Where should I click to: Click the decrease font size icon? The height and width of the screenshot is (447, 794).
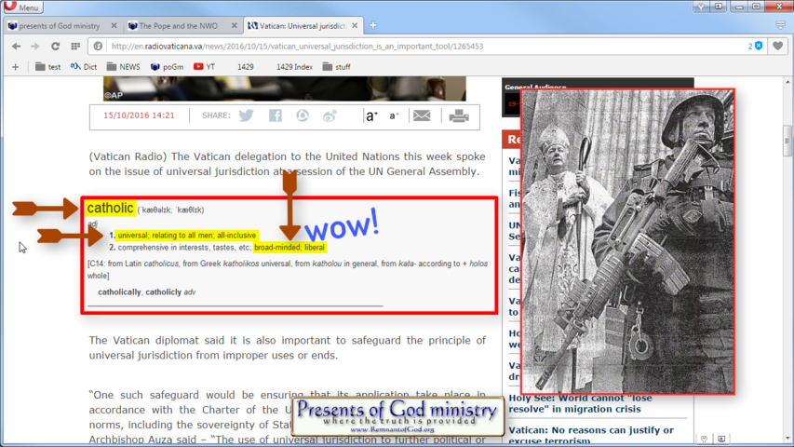(394, 116)
